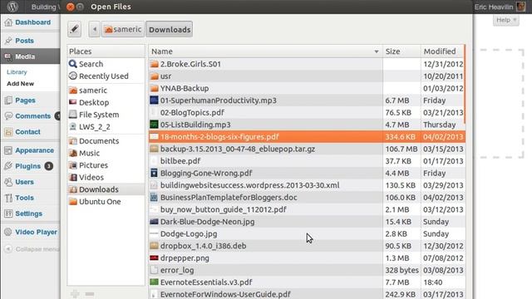Open WordPress Pages menu
Image resolution: width=532 pixels, height=299 pixels.
(30, 100)
